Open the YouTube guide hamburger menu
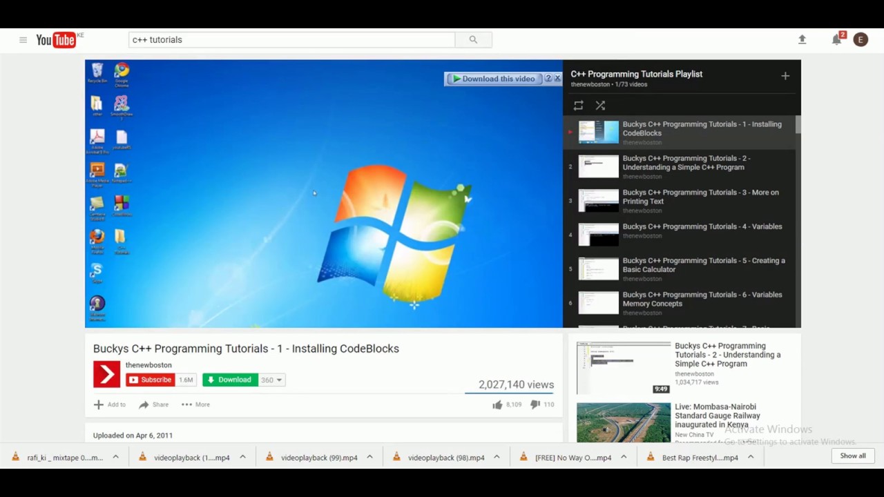Screen dimensions: 884x497 coord(23,40)
